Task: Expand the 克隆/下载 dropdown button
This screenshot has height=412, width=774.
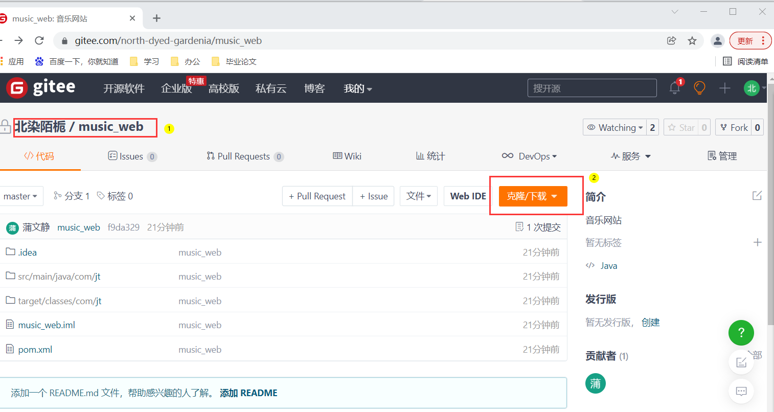Action: 533,196
